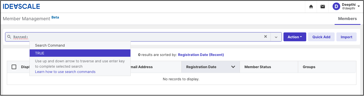Open the home icon in header
364x96 pixels.
311,7
